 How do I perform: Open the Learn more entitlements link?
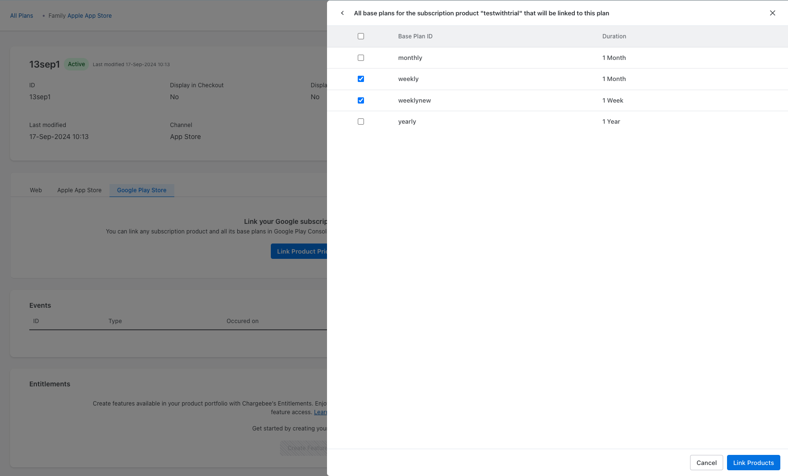point(320,412)
